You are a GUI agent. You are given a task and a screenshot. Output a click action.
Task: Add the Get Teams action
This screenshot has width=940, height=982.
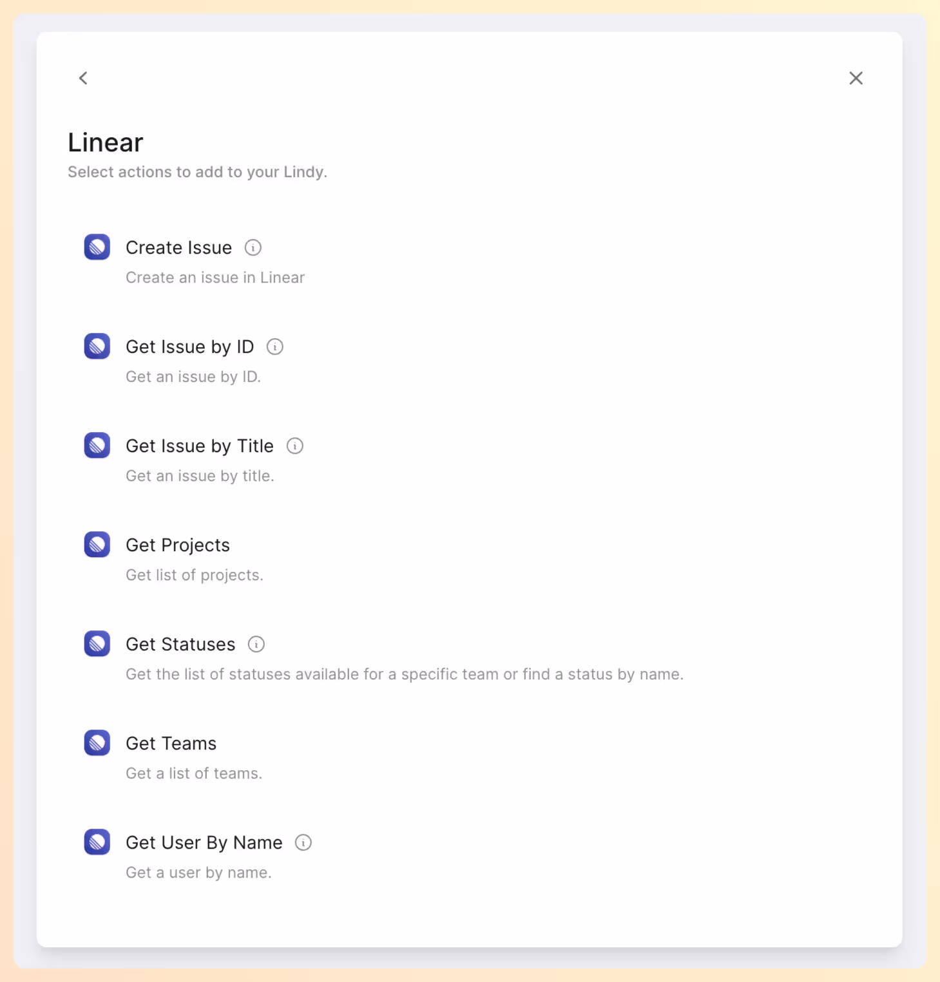click(171, 744)
